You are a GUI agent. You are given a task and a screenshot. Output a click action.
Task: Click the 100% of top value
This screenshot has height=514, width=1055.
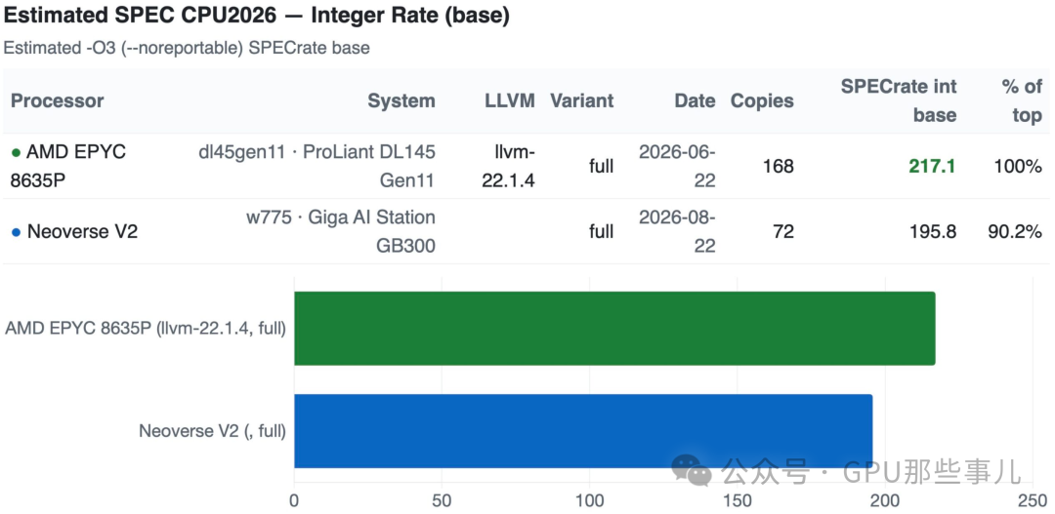pyautogui.click(x=1018, y=166)
